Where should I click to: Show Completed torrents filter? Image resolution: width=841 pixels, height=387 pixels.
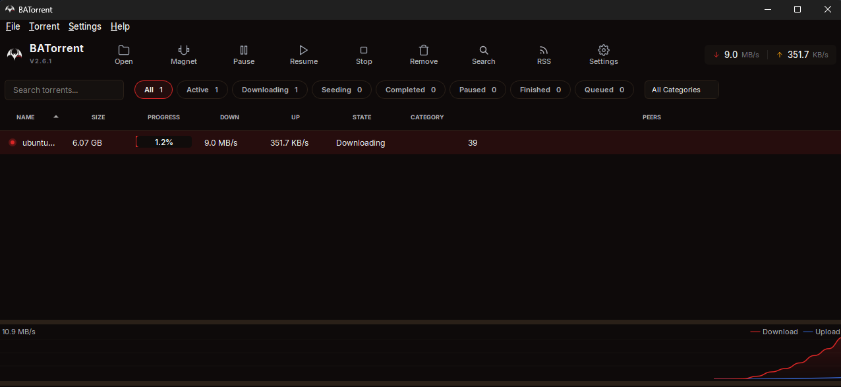coord(411,90)
